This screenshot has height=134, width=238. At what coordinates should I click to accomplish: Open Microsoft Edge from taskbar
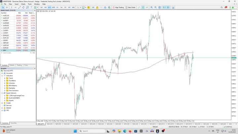(x=125, y=131)
